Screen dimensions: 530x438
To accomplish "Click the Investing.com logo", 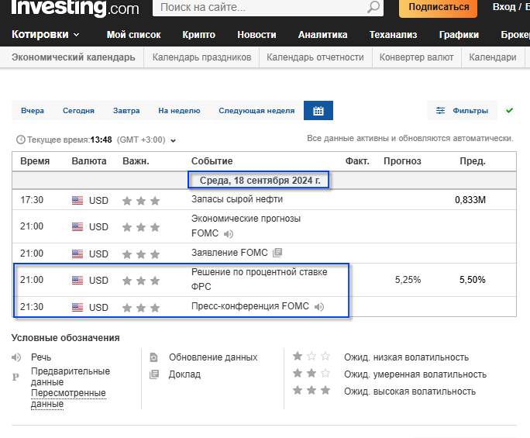I will 75,8.
